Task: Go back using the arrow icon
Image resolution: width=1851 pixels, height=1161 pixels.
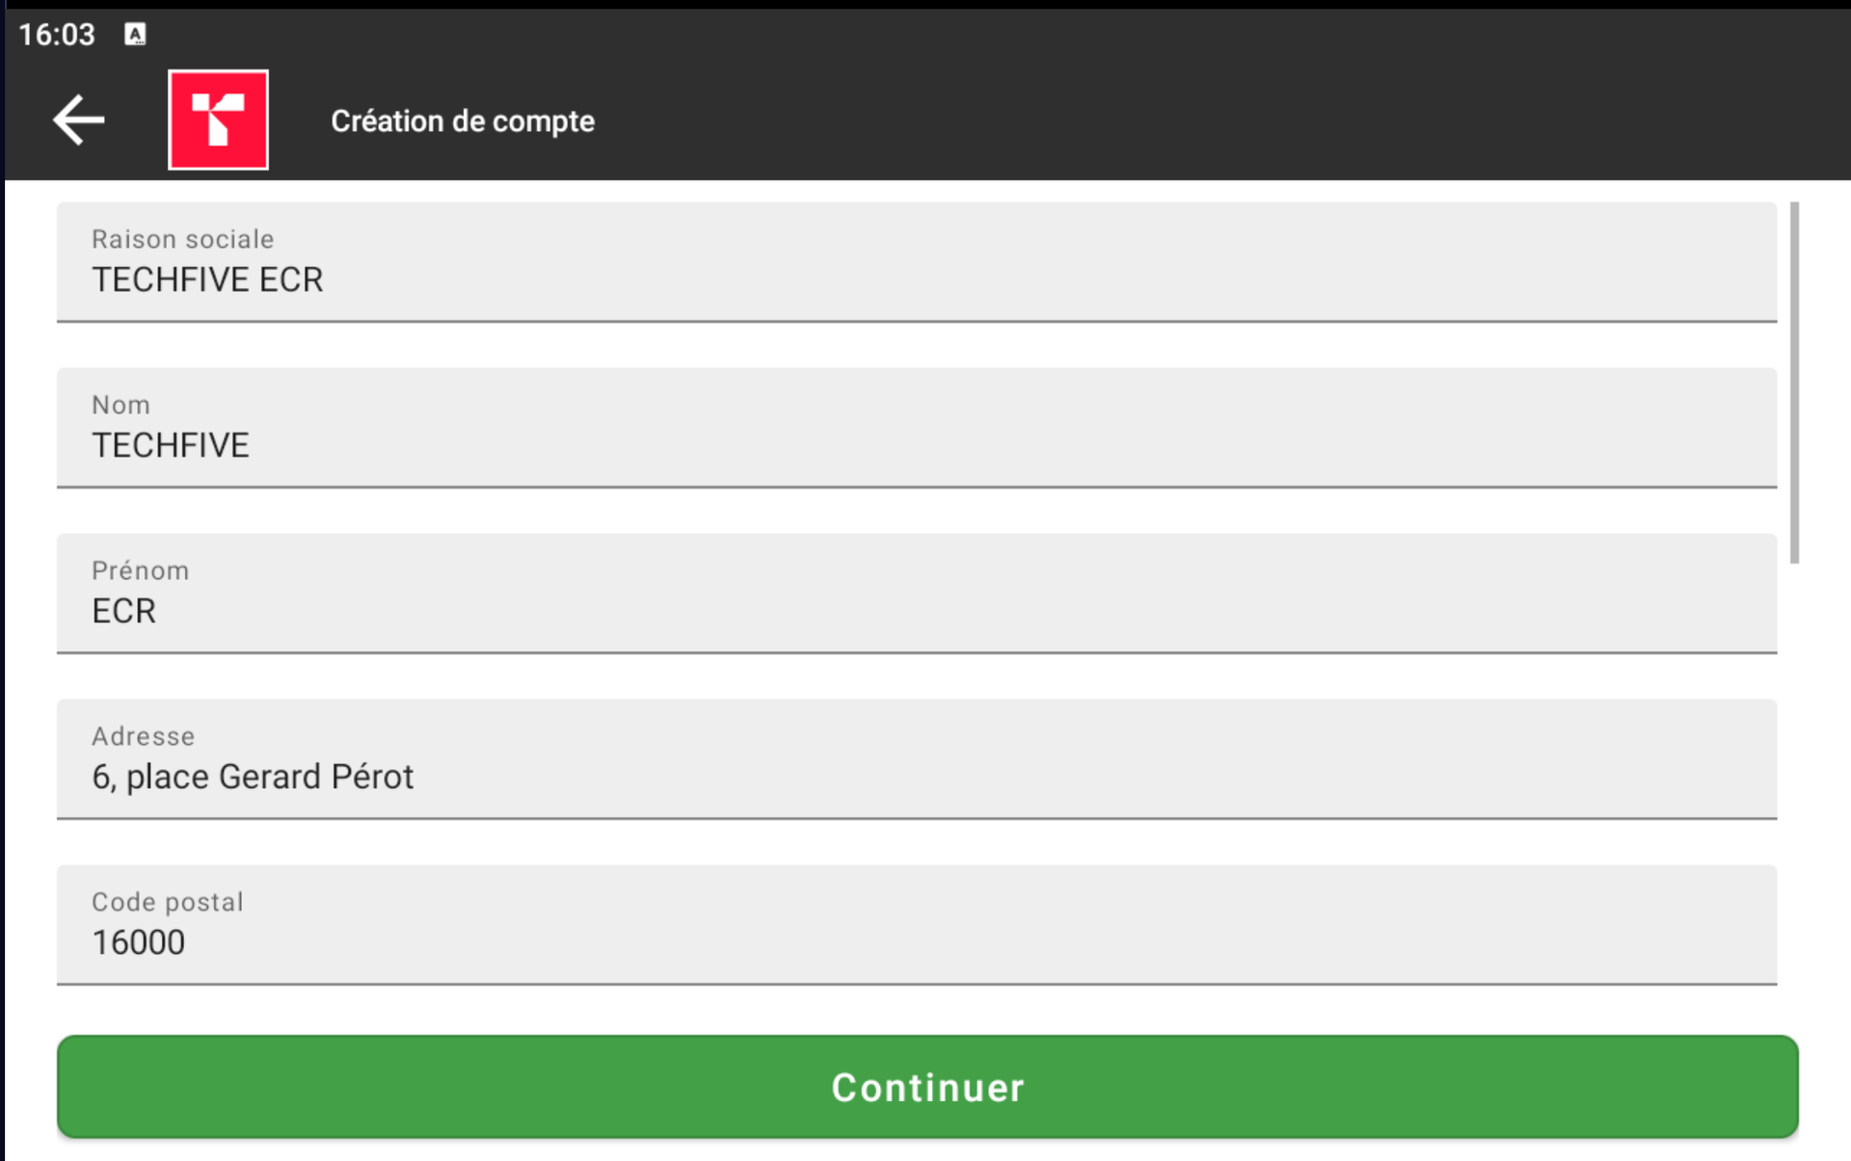Action: click(78, 120)
